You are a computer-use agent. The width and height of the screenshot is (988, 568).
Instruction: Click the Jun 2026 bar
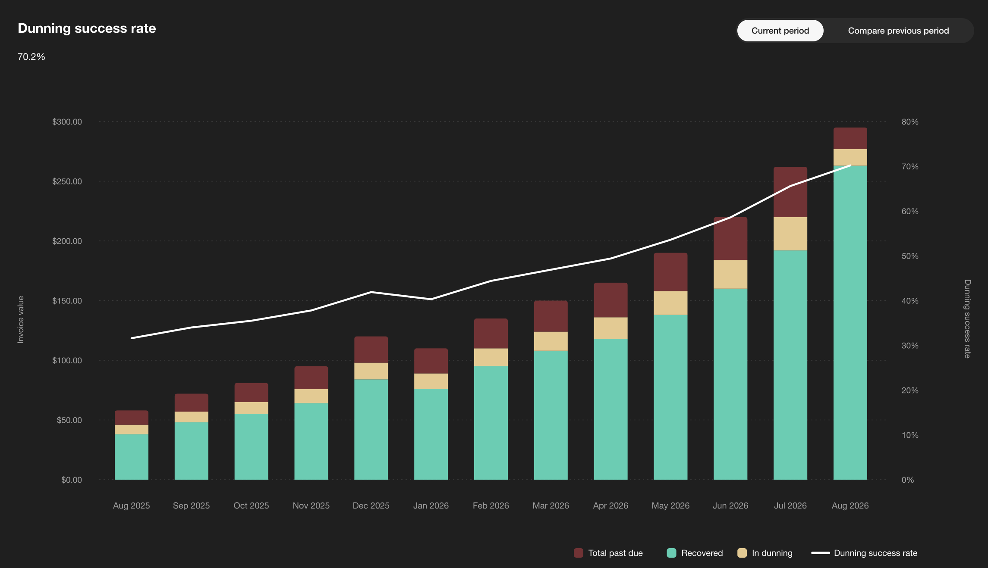point(730,348)
